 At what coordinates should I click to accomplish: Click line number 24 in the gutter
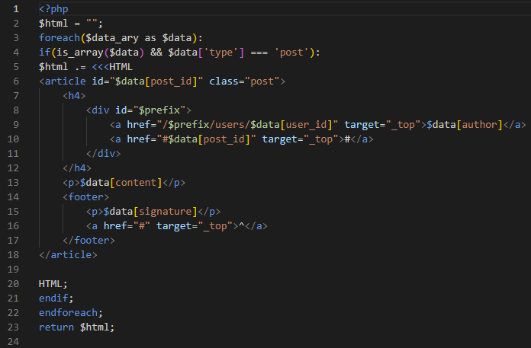(13, 342)
